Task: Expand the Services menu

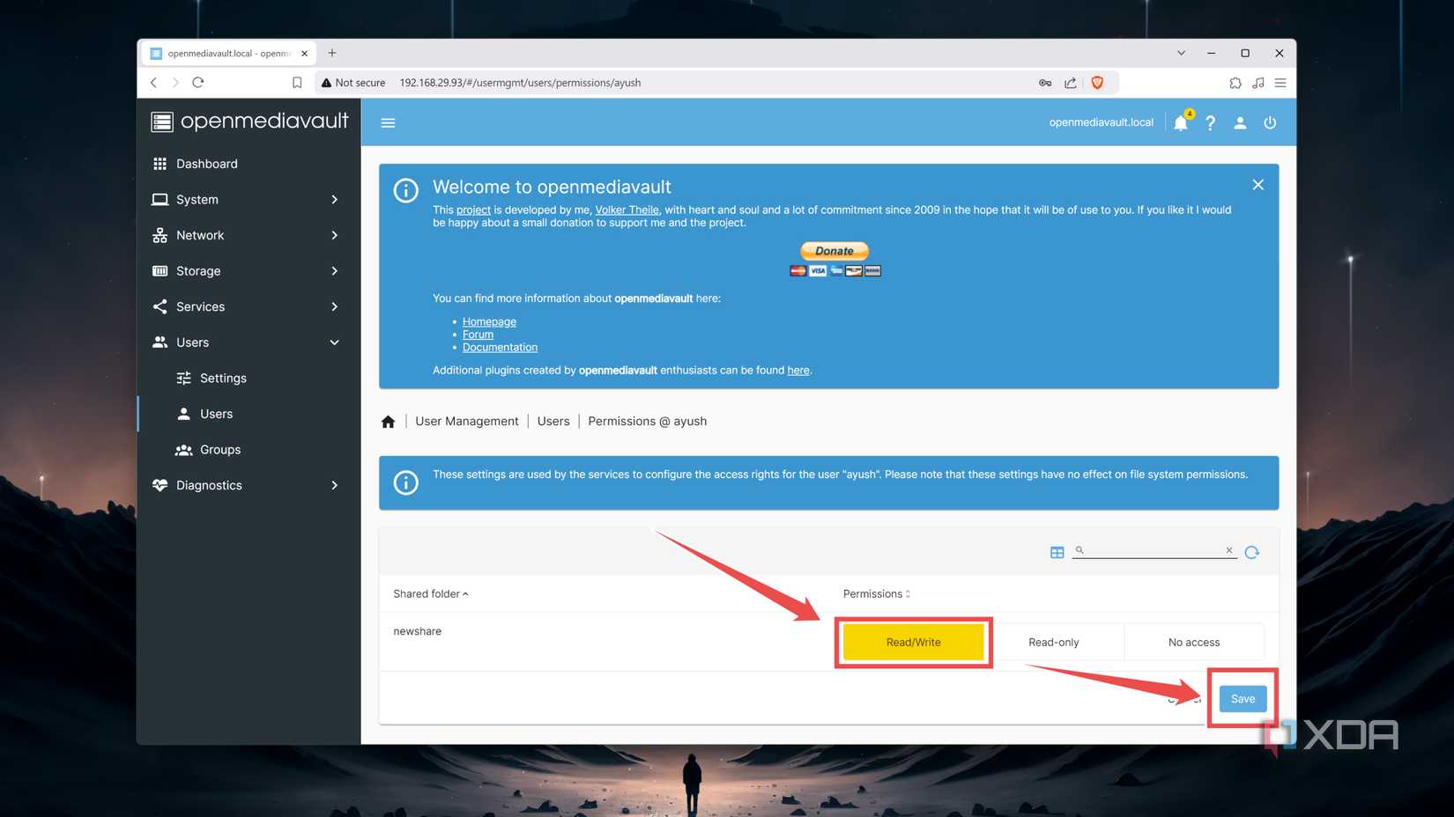Action: coord(249,306)
